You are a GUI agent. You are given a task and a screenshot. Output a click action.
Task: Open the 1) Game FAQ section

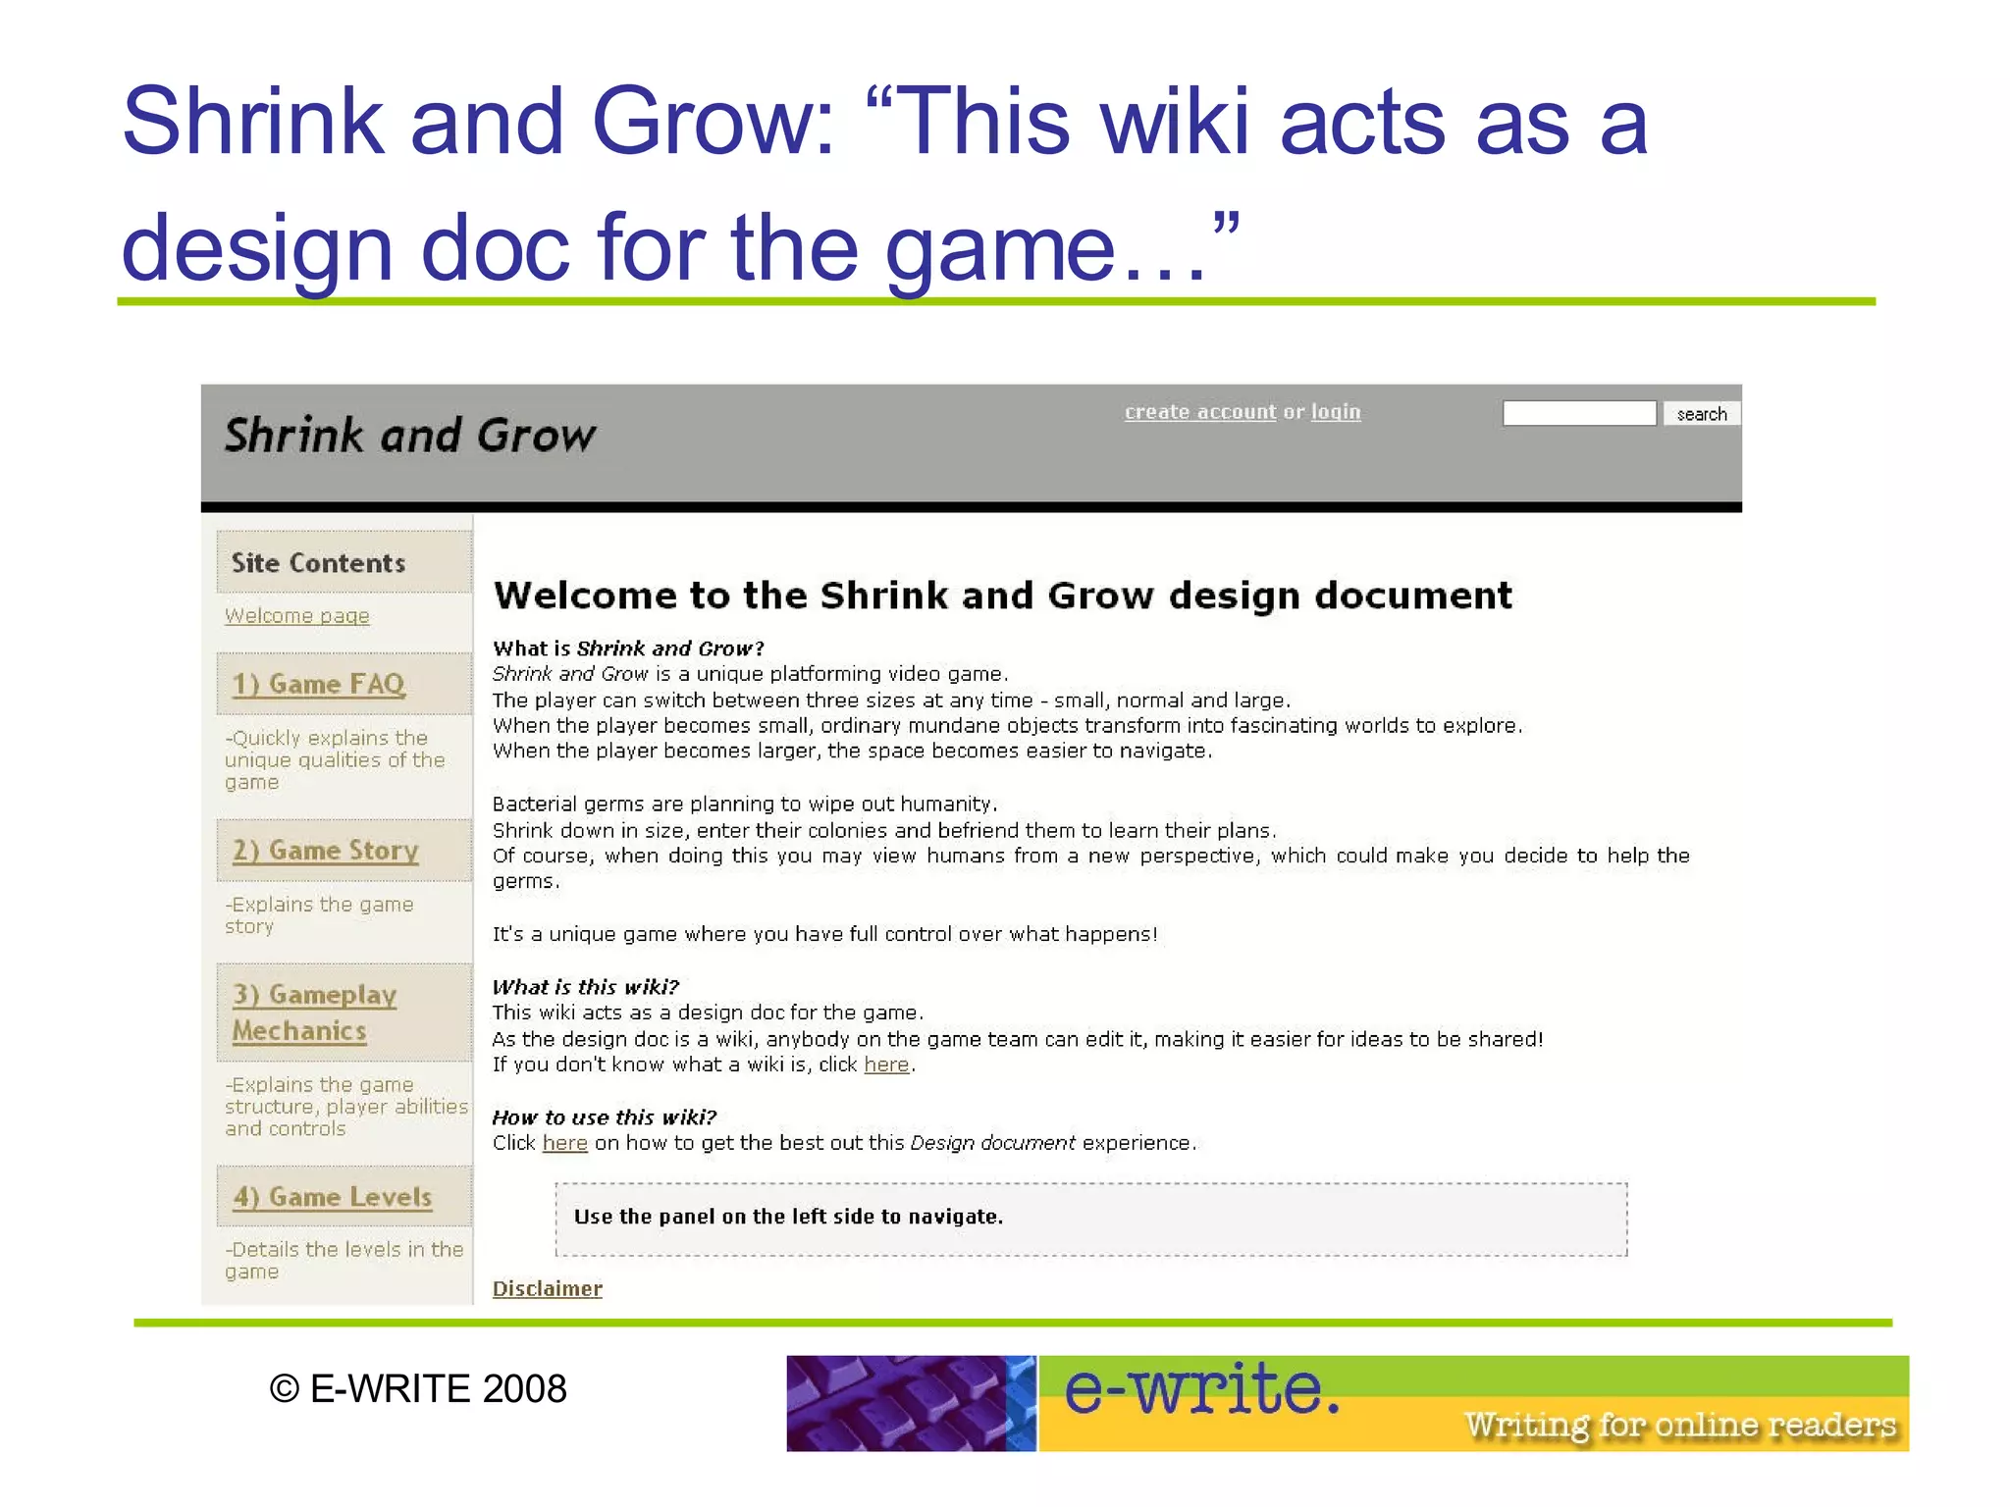(318, 684)
